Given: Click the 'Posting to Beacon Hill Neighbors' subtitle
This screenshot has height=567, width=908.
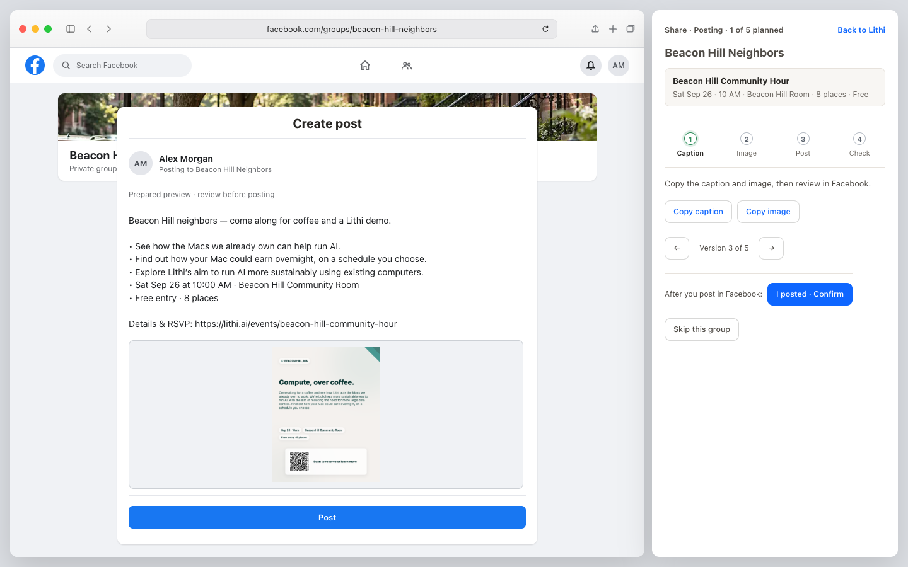Looking at the screenshot, I should pos(215,169).
